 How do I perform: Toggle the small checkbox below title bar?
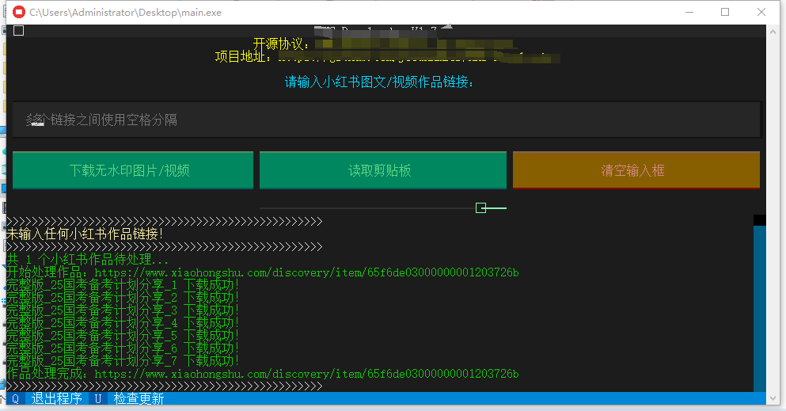[x=18, y=31]
